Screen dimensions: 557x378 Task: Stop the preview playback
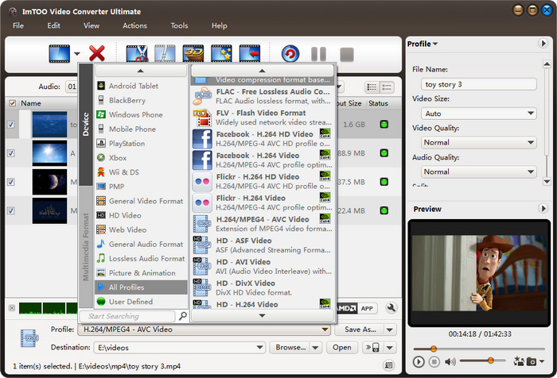pyautogui.click(x=434, y=361)
